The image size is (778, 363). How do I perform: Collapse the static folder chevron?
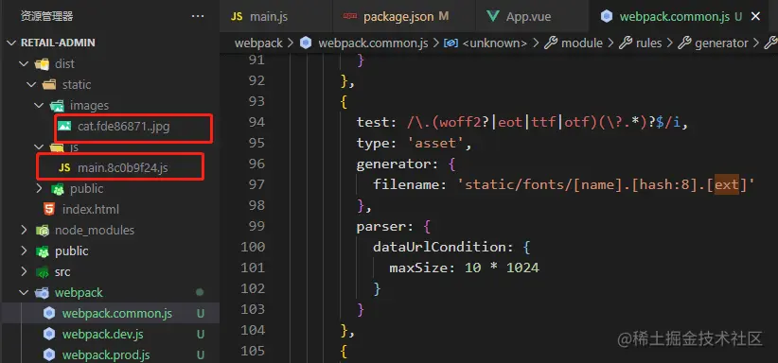tap(32, 85)
